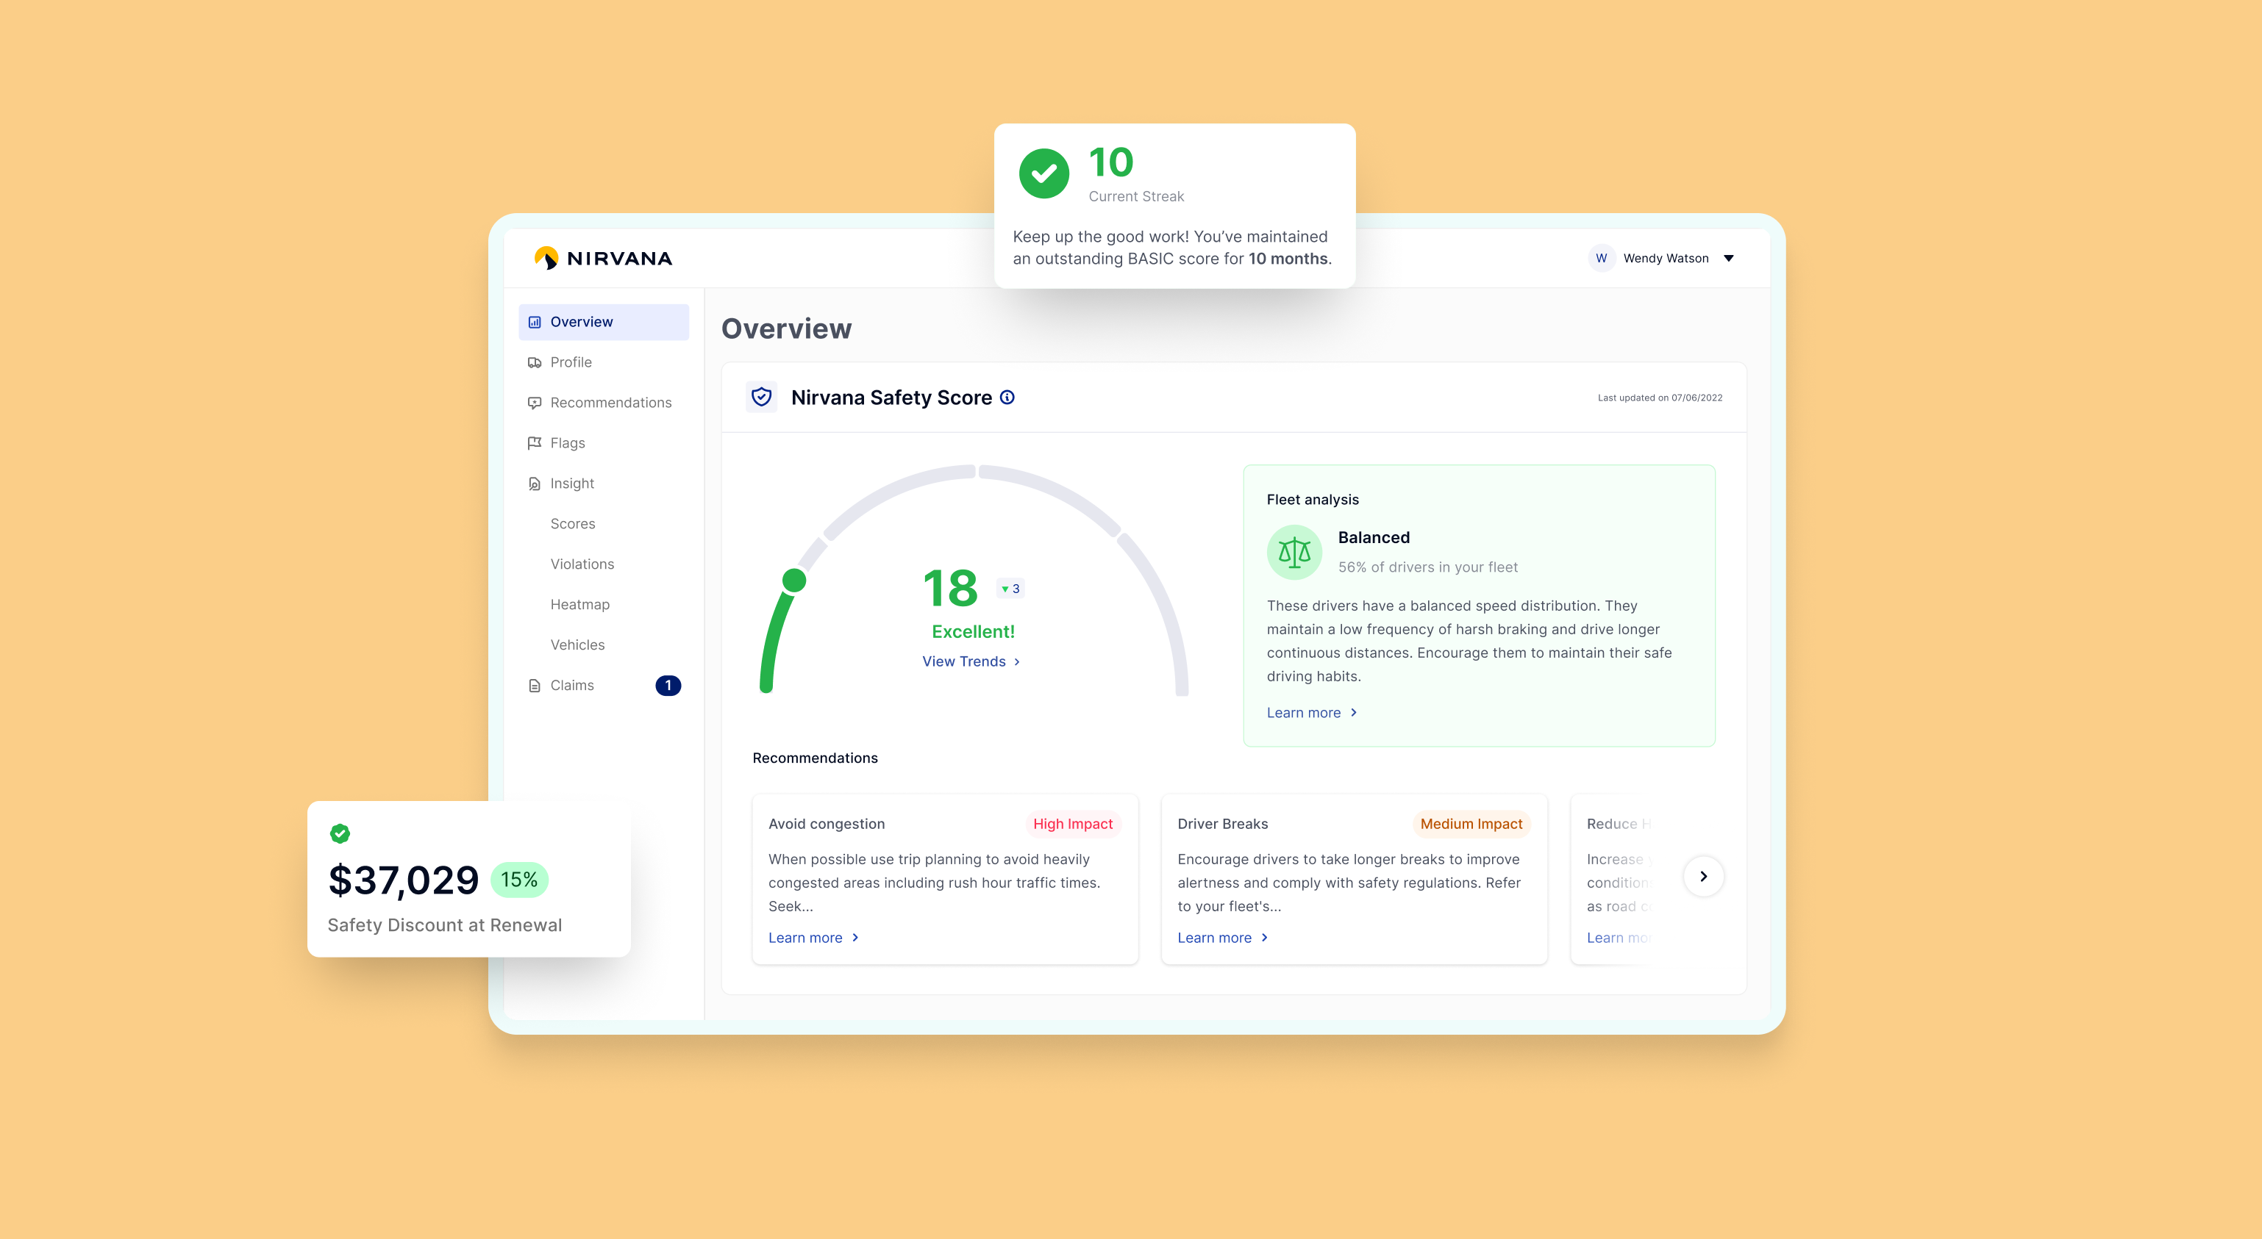Image resolution: width=2262 pixels, height=1239 pixels.
Task: Click the score change indicator showing 3
Action: click(x=1010, y=589)
